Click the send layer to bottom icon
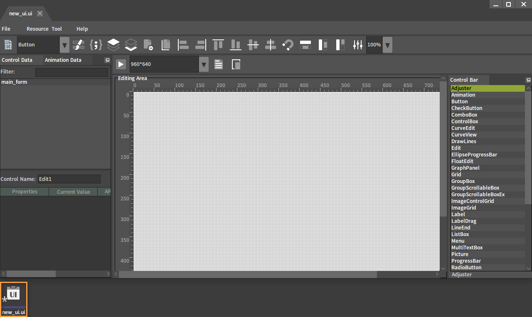Image resolution: width=532 pixels, height=317 pixels. (x=131, y=45)
